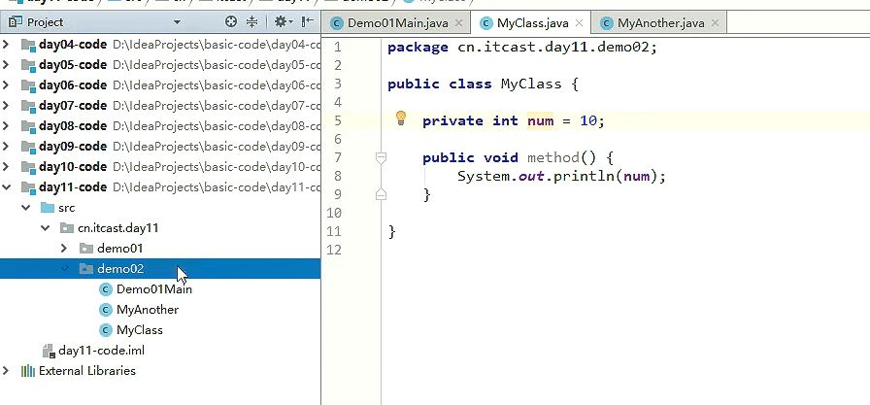Viewport: 870px width, 405px height.
Task: Expand the day08-code module
Action: [6, 126]
